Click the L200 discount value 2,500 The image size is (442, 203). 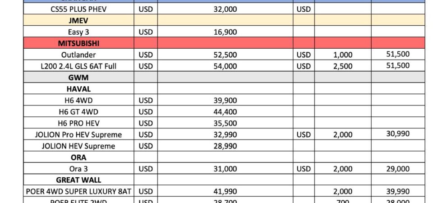point(343,66)
